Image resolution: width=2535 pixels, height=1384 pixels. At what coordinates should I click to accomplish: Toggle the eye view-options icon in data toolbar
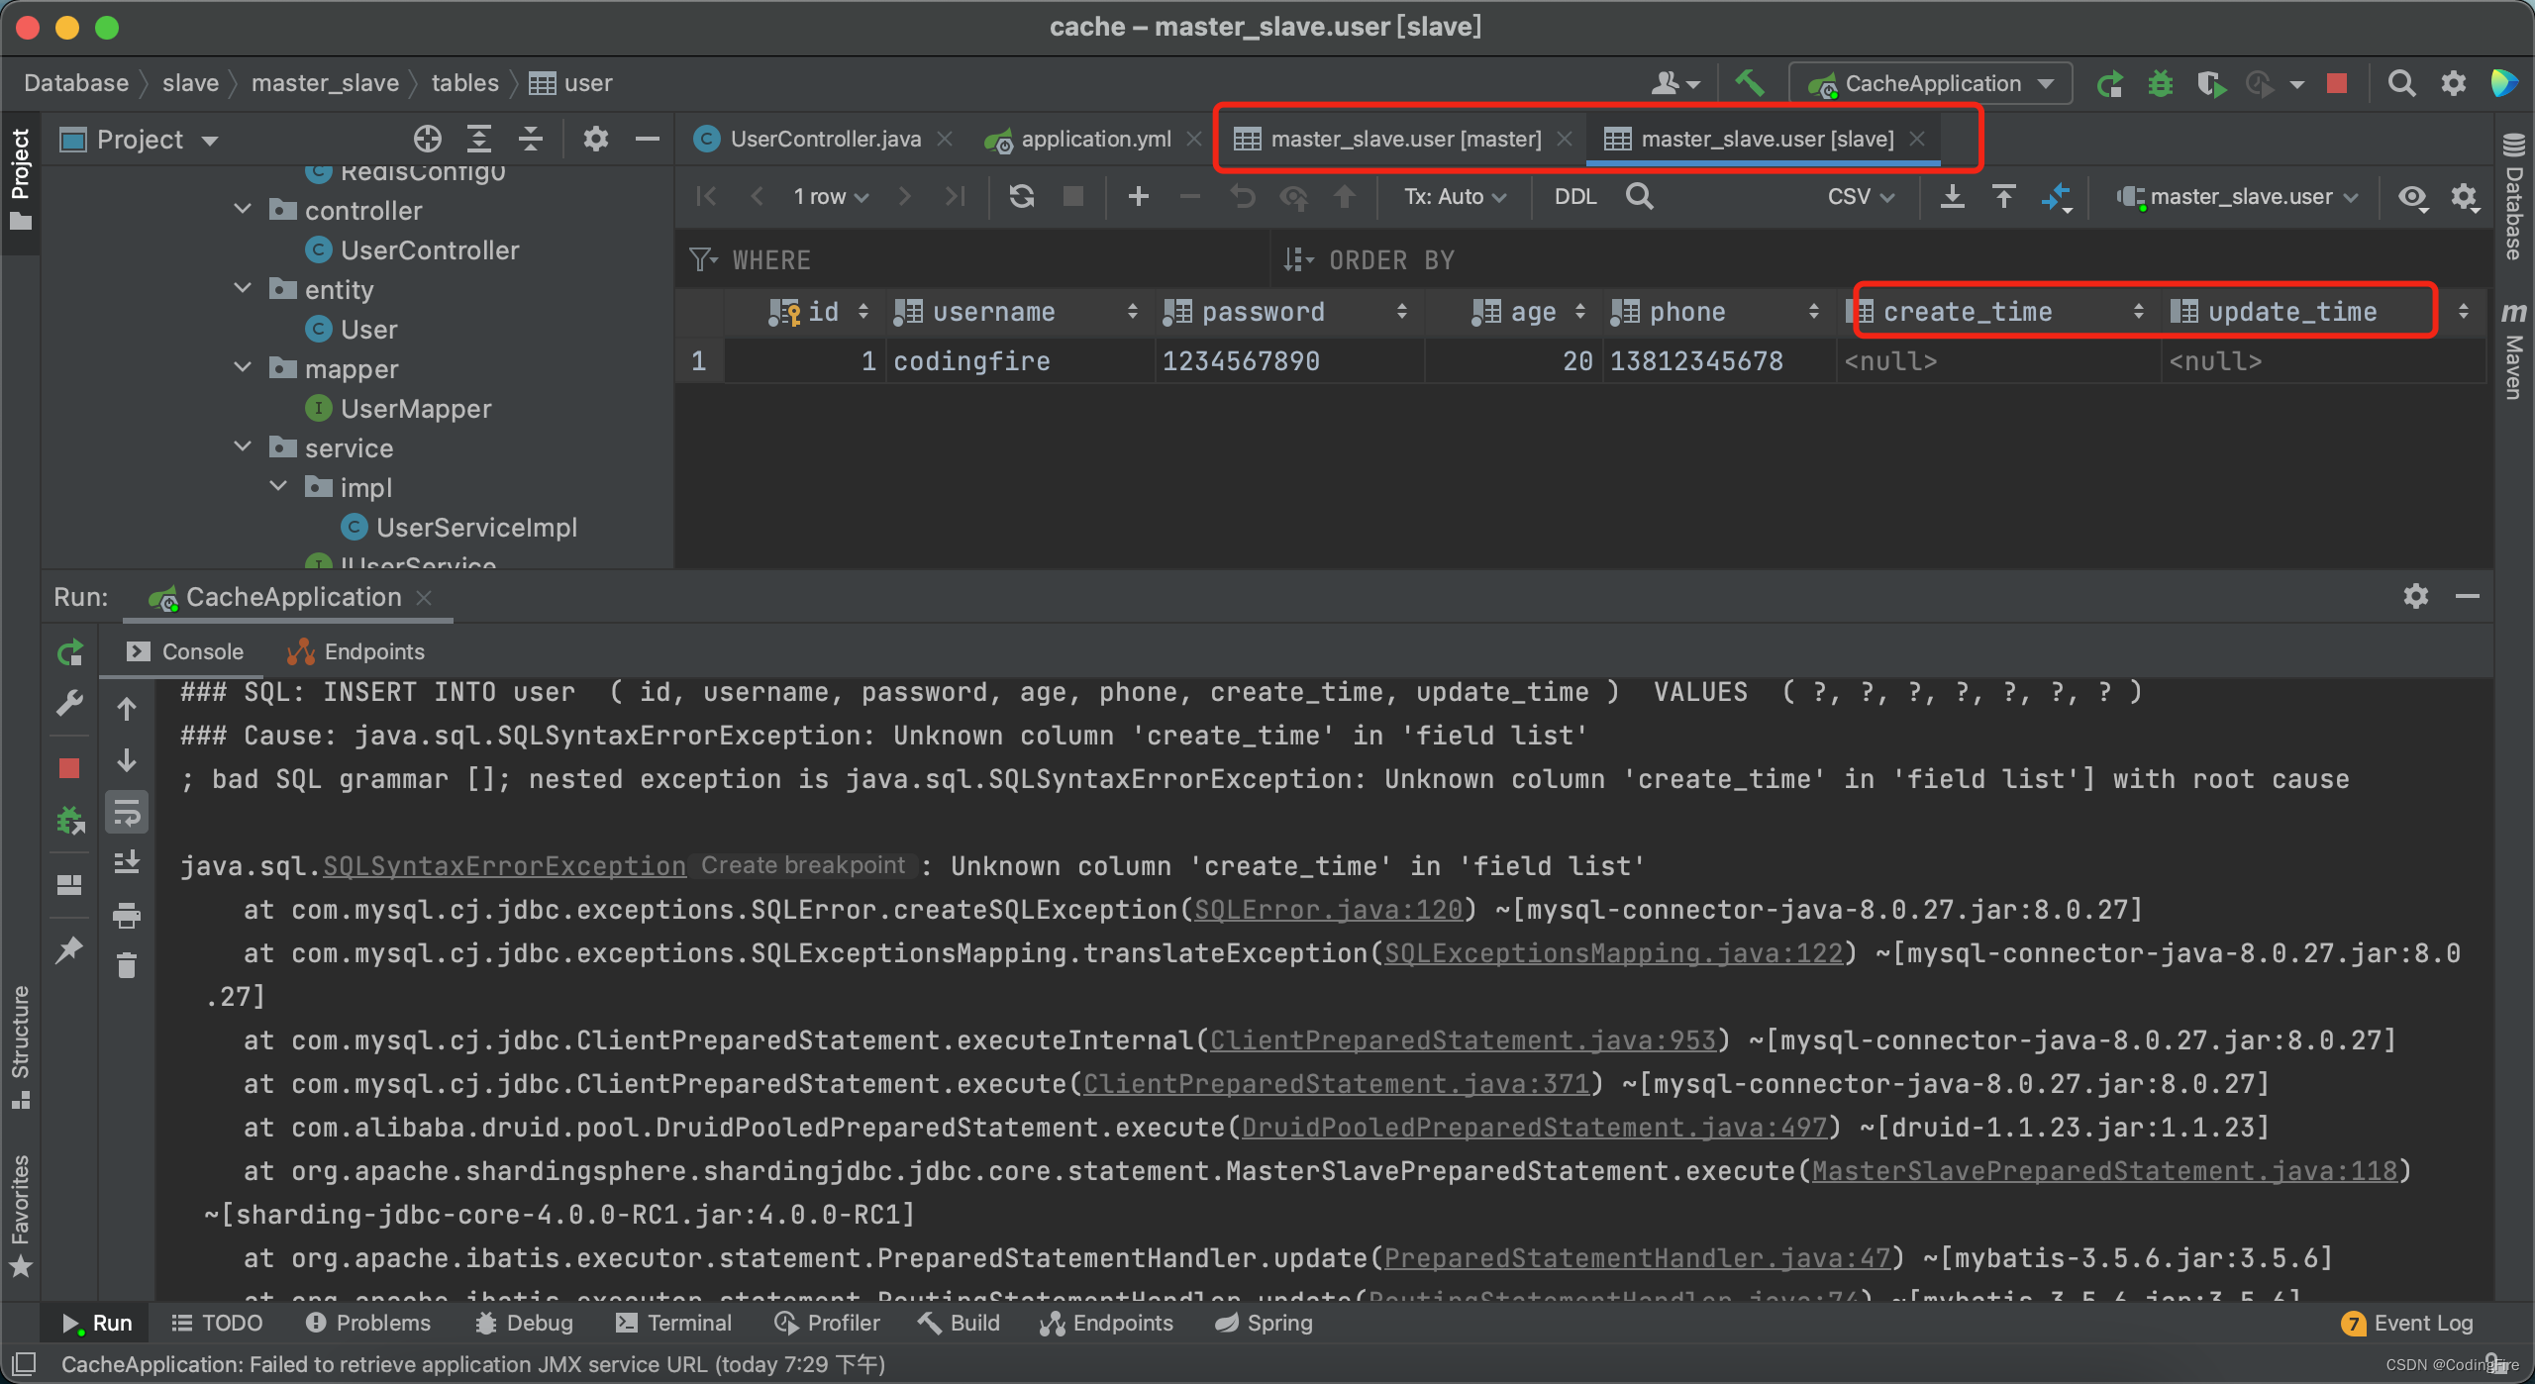[2412, 196]
